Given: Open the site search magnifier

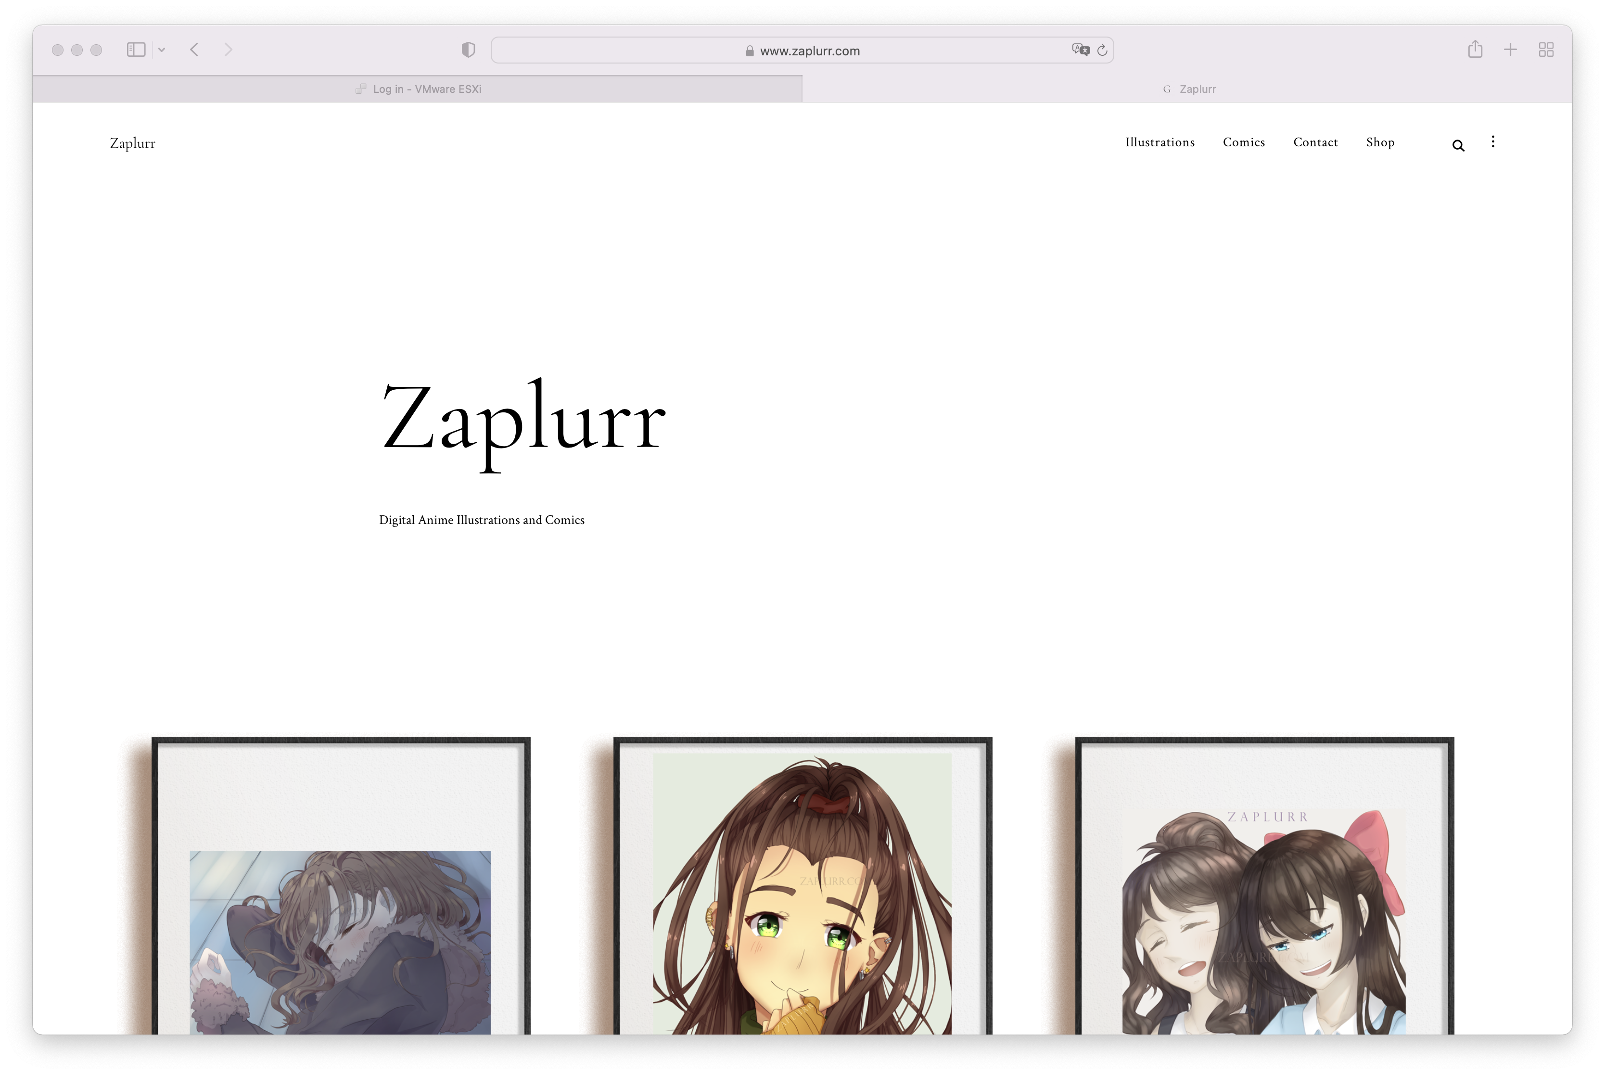Looking at the screenshot, I should pyautogui.click(x=1458, y=145).
